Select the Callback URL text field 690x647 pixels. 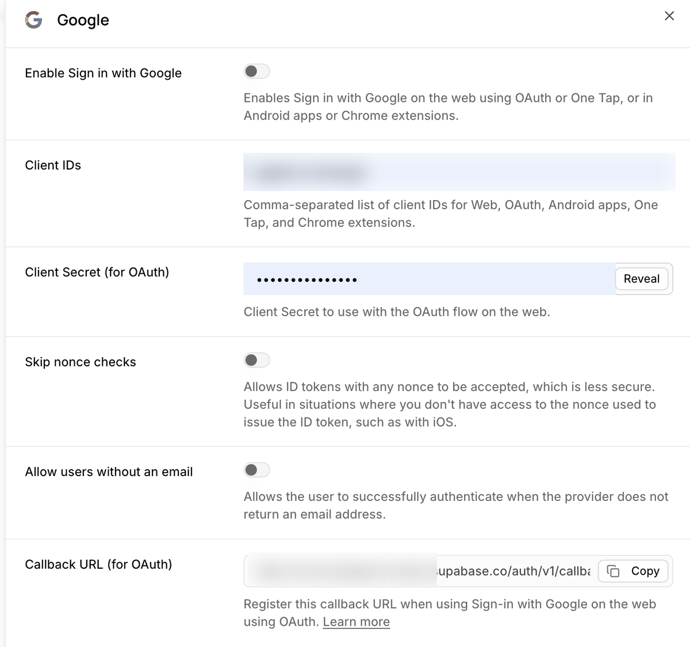[421, 571]
